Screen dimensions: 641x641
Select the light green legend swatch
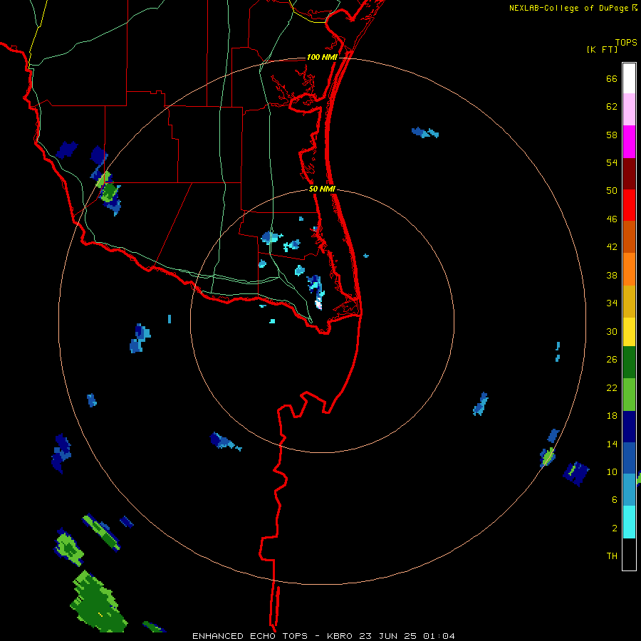pyautogui.click(x=629, y=395)
